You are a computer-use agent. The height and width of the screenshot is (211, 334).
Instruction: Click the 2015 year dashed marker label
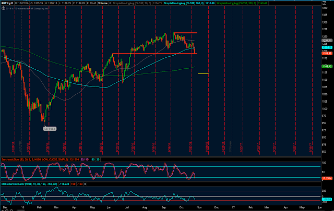(x=20, y=146)
